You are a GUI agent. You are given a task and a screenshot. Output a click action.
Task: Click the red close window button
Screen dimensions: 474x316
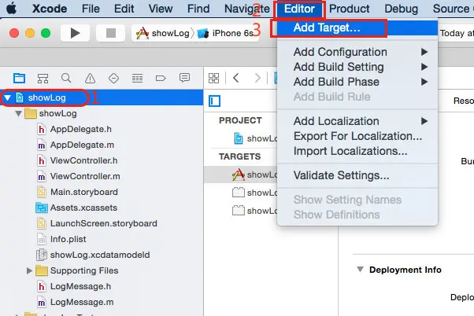pyautogui.click(x=14, y=33)
